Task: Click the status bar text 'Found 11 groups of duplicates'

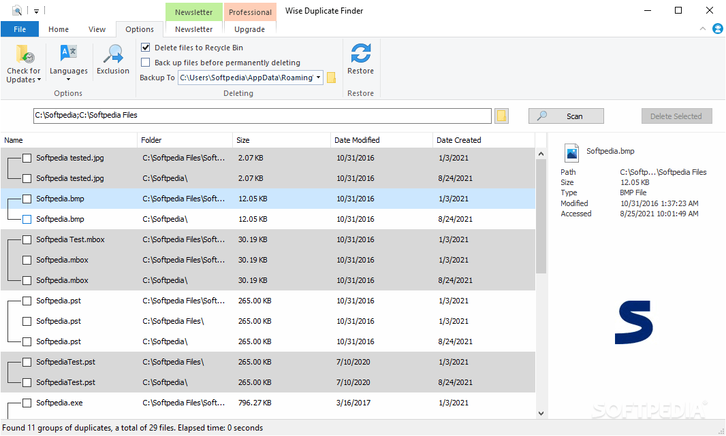Action: pos(57,428)
